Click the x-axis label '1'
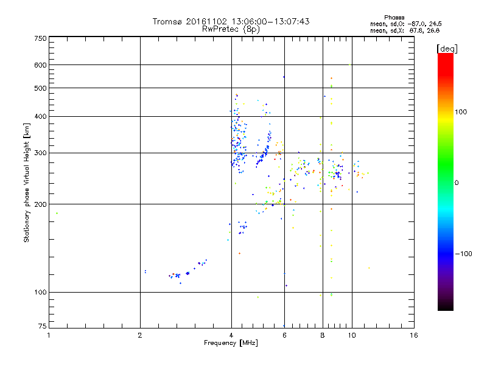 click(49, 335)
